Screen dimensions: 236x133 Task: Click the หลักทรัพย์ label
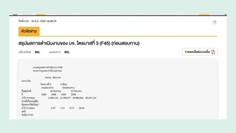tap(25, 52)
